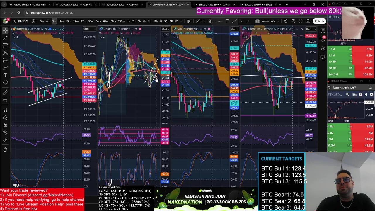Switch to the 1h timeframe
The width and height of the screenshot is (375, 211).
pyautogui.click(x=128, y=21)
